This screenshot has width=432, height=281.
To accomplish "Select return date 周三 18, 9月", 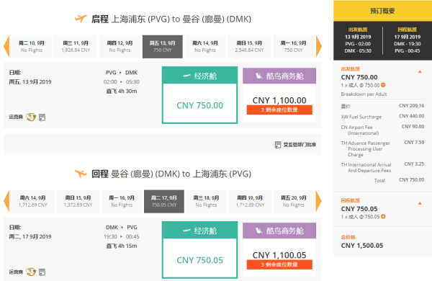I will (207, 201).
